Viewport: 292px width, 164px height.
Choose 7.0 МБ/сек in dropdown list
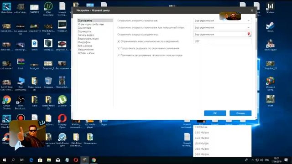tap(222, 127)
